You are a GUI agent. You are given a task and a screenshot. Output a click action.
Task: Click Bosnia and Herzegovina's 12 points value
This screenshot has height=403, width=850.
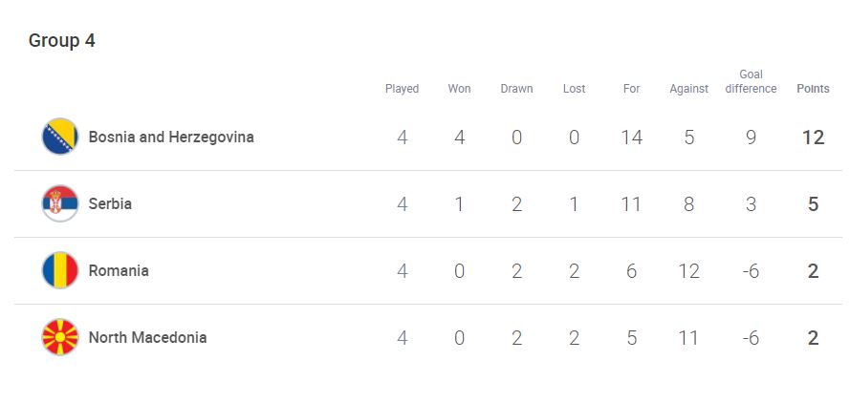pos(813,138)
